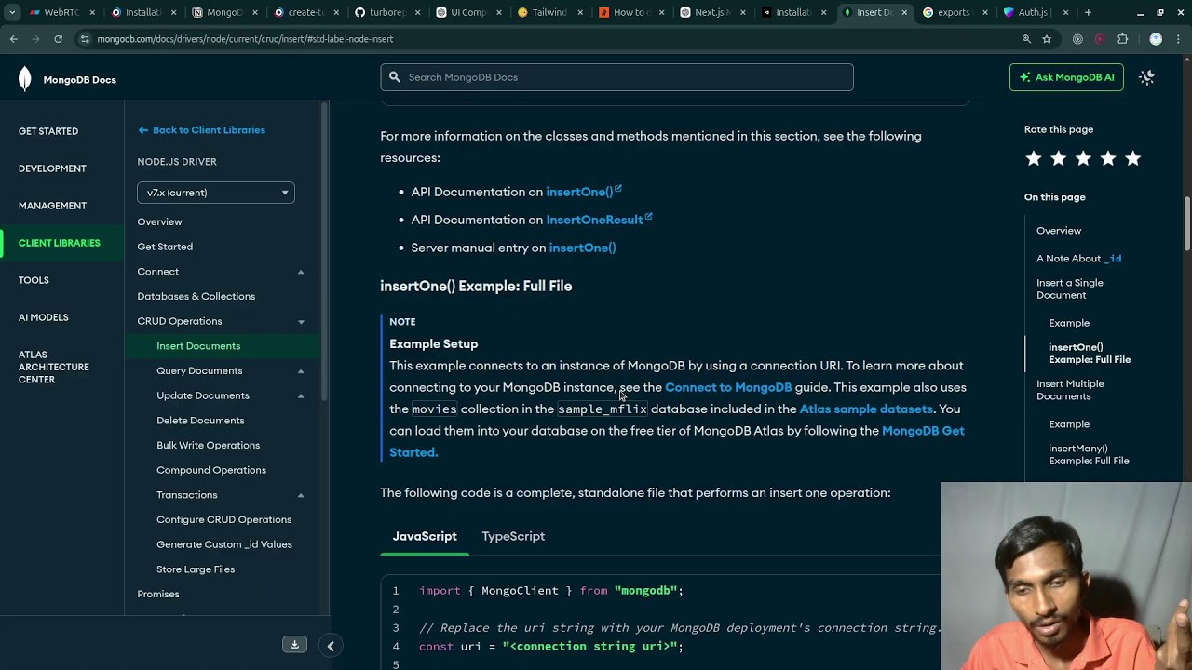Collapse the sidebar with the chevron button
This screenshot has height=670, width=1192.
331,646
